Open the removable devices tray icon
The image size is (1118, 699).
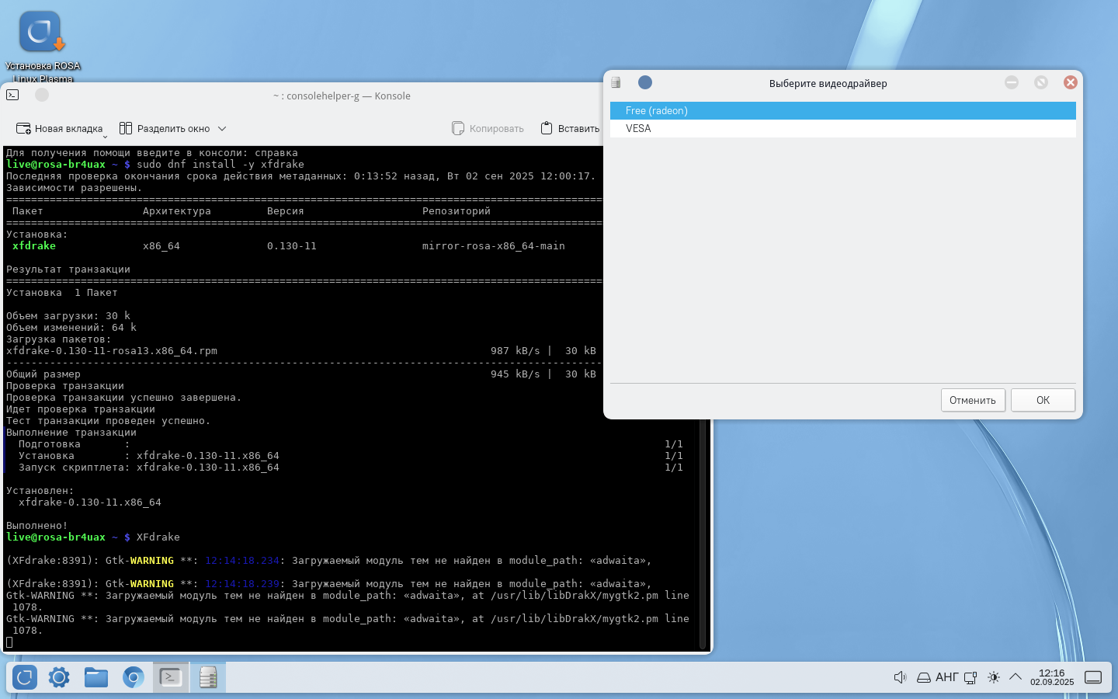tap(924, 677)
